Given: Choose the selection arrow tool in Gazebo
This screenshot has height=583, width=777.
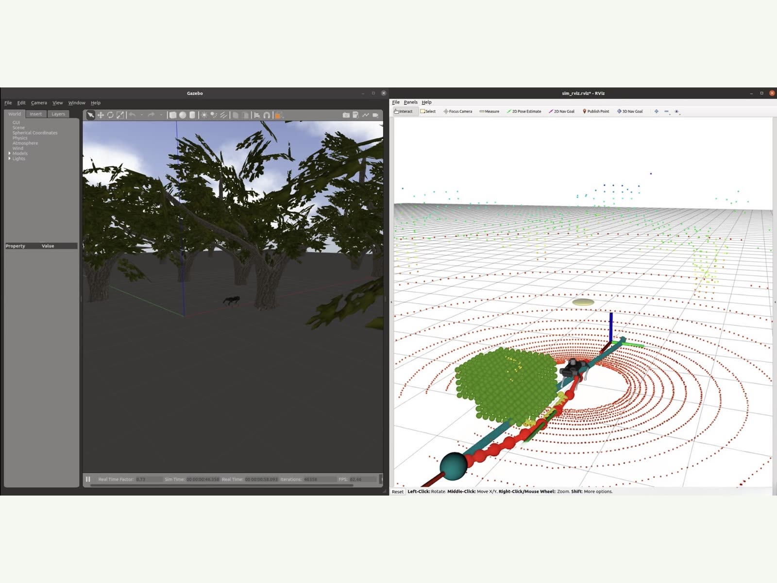Looking at the screenshot, I should (90, 115).
